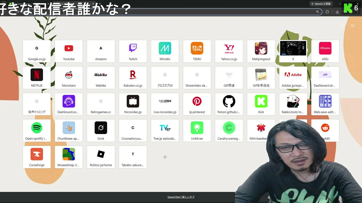
Task: Open the Retrogames.cc tile
Action: 101,104
